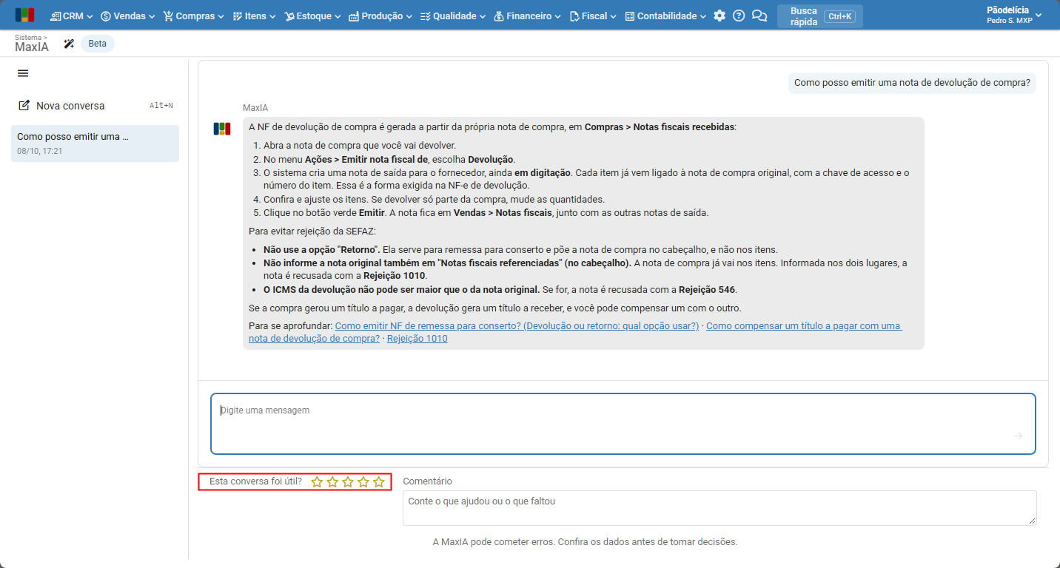Expand the Itens menu
This screenshot has height=568, width=1060.
pyautogui.click(x=254, y=16)
